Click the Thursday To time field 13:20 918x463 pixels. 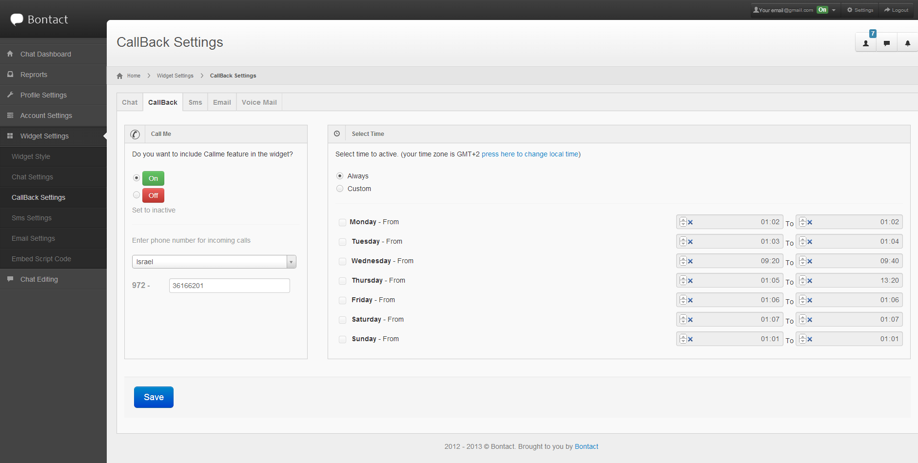[849, 280]
